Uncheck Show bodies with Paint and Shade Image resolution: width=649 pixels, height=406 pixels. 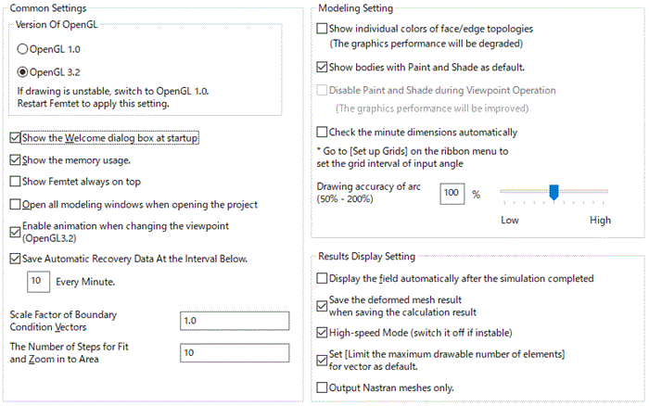(x=323, y=67)
